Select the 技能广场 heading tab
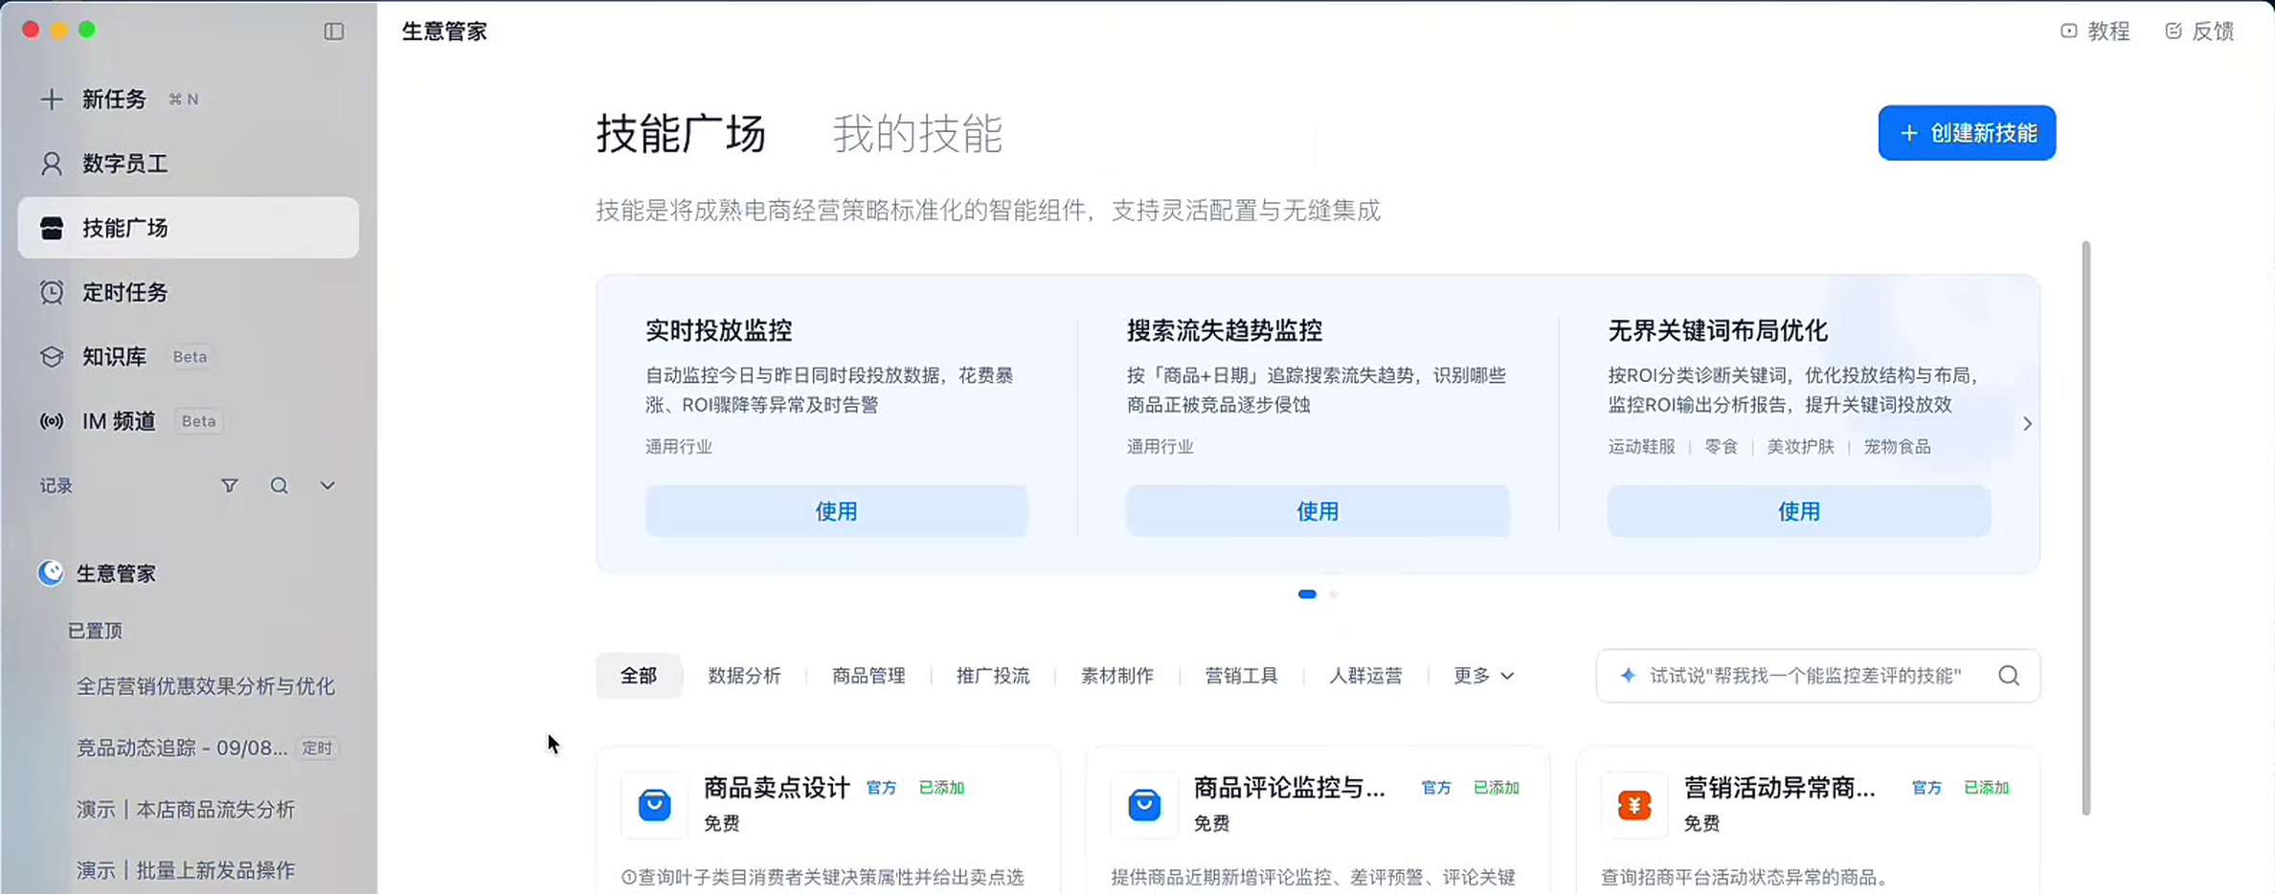The height and width of the screenshot is (894, 2275). (681, 133)
